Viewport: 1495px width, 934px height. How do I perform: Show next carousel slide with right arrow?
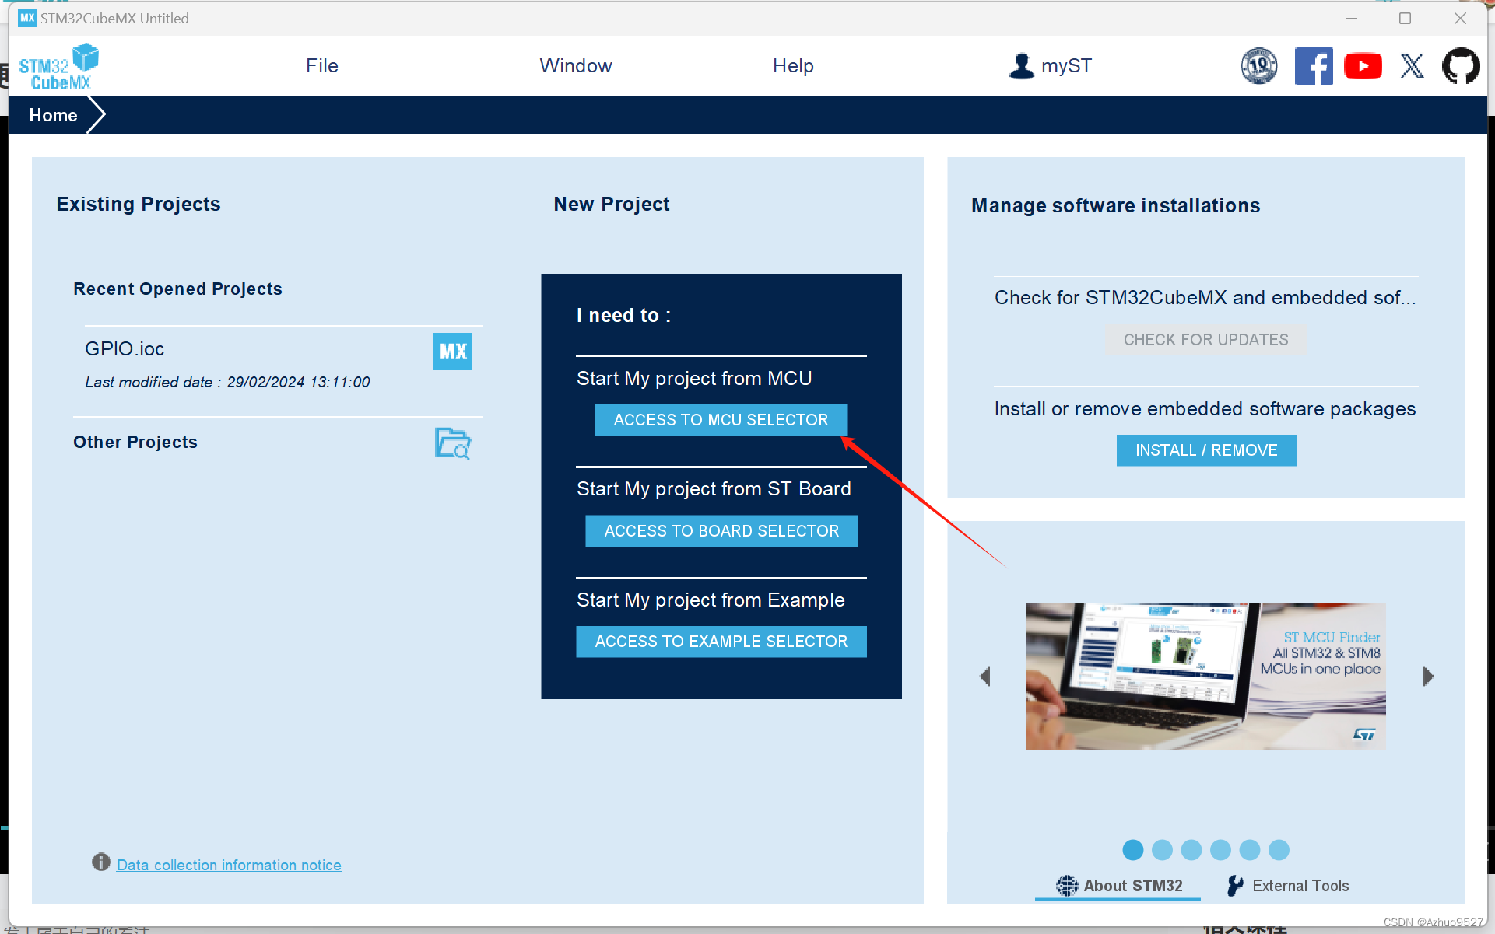[x=1428, y=677]
